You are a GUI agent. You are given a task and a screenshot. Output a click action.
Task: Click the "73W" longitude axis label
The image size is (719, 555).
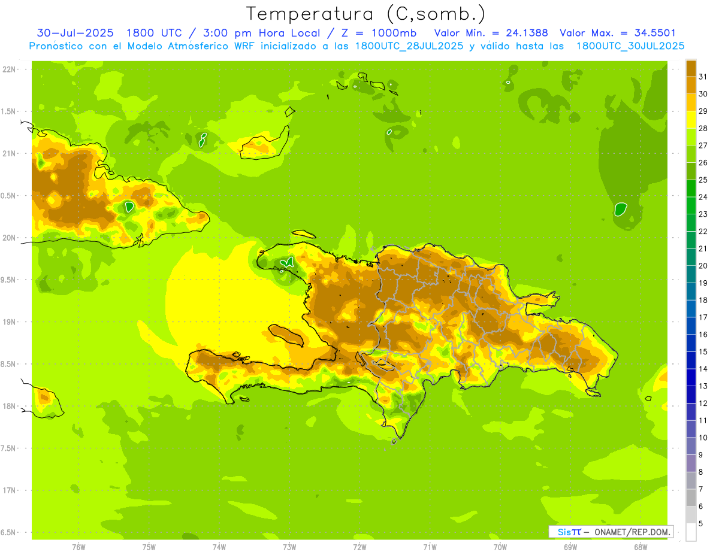tap(289, 547)
